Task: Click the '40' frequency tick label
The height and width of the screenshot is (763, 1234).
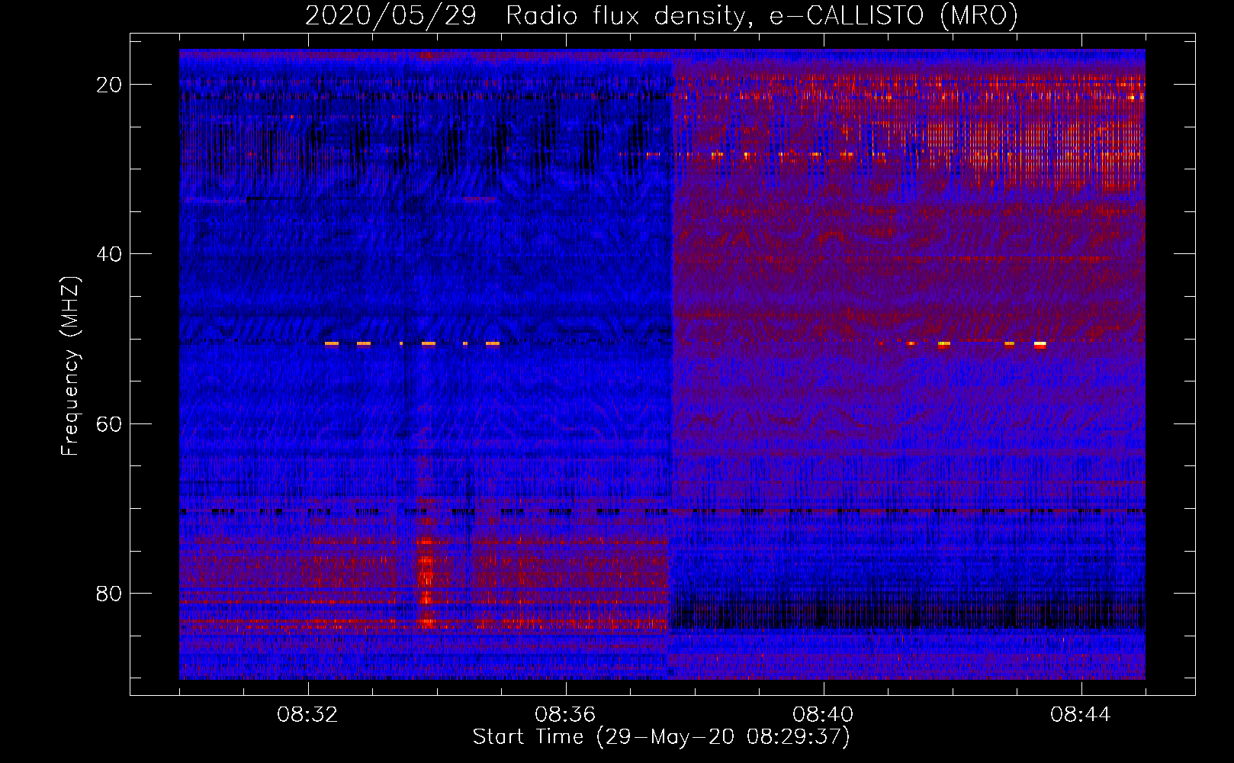Action: (x=109, y=254)
